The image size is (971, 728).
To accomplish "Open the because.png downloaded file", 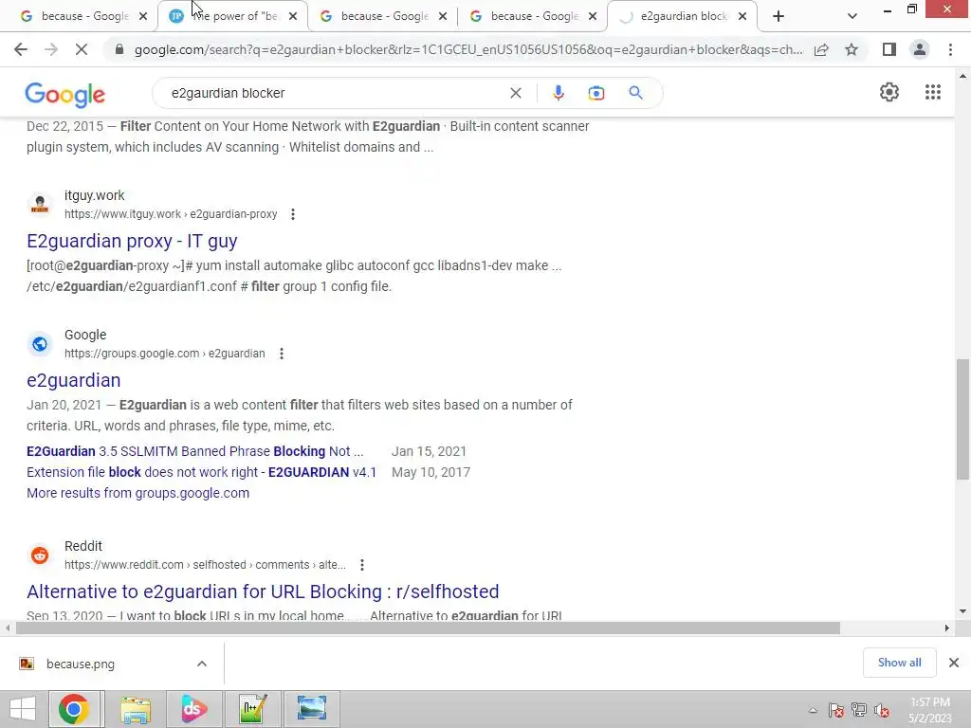I will coord(80,664).
